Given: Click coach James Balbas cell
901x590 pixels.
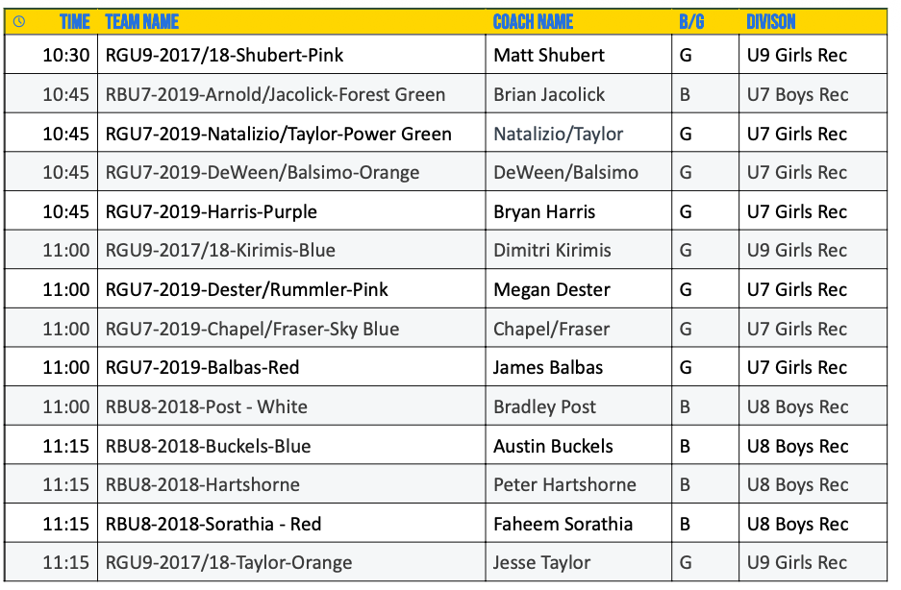Looking at the screenshot, I should (x=548, y=368).
